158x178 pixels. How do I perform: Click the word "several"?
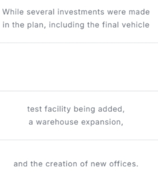[41, 12]
